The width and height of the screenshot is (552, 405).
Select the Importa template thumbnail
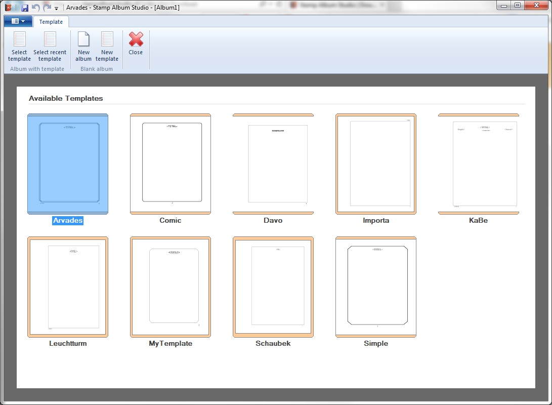[376, 164]
